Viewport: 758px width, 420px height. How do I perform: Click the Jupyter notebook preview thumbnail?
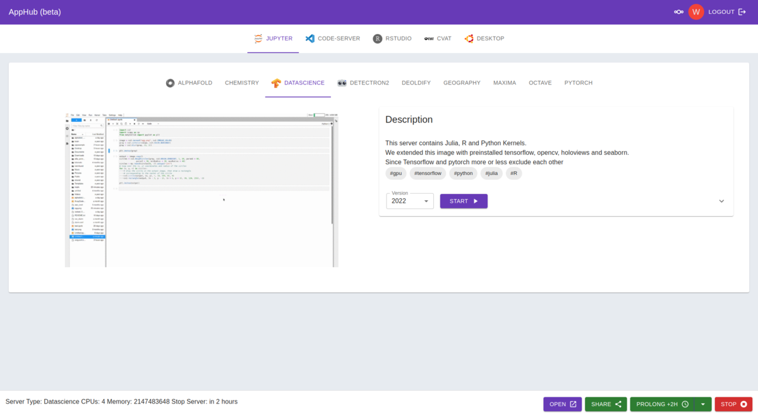point(202,189)
